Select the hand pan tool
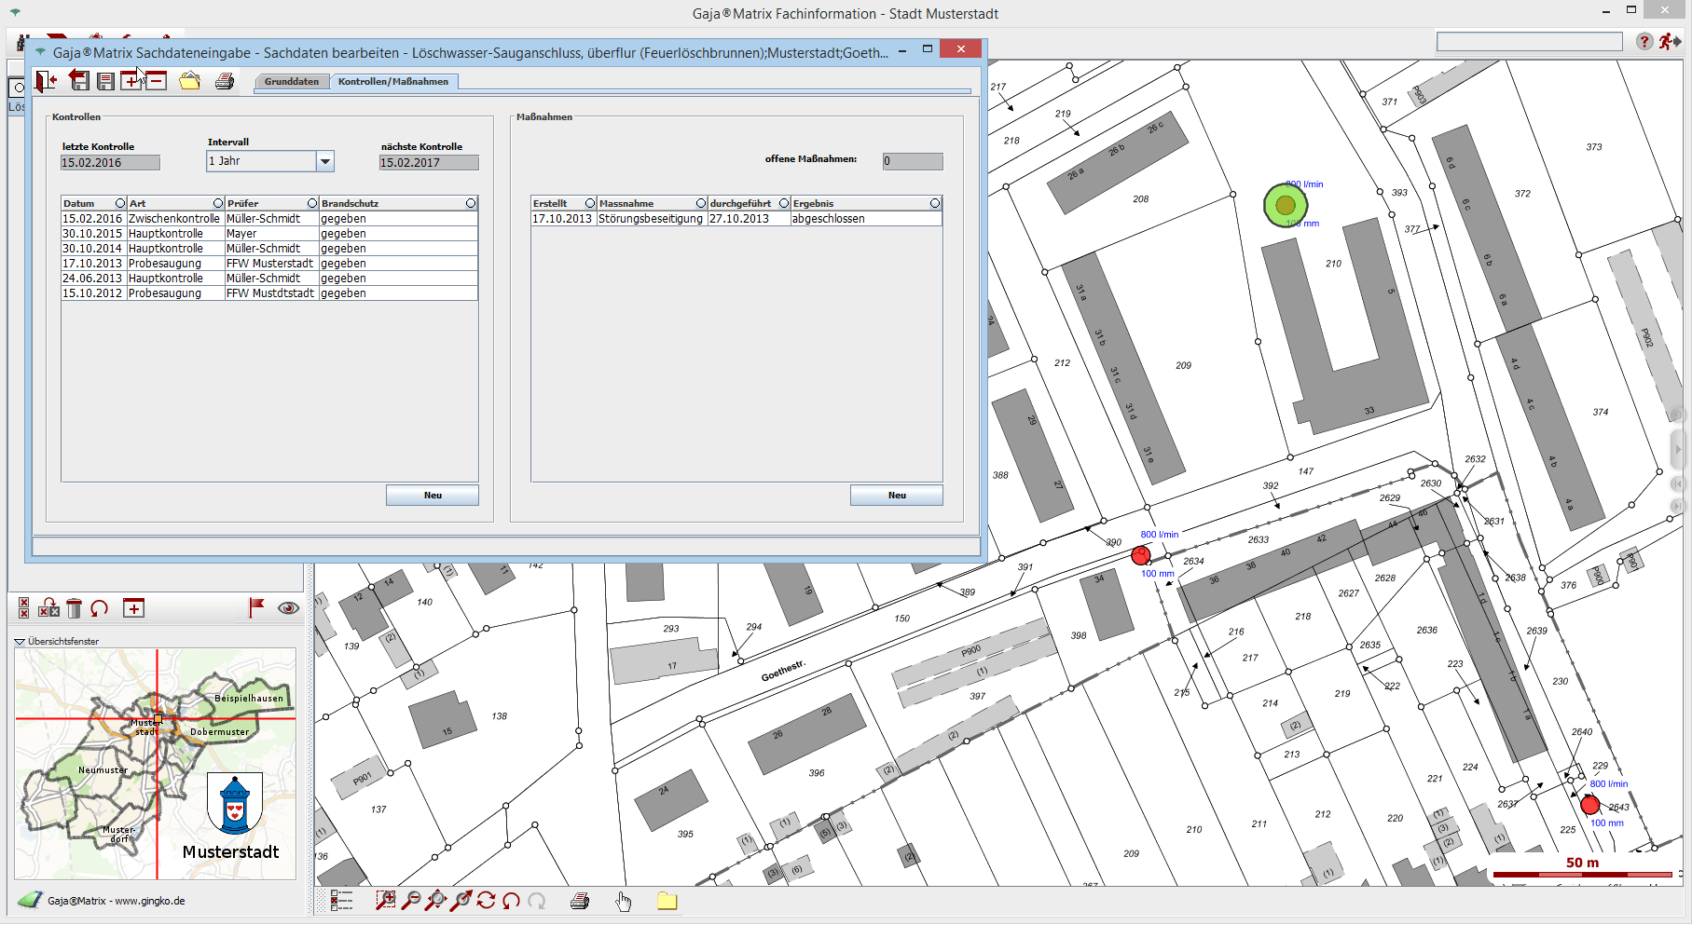This screenshot has height=925, width=1692. coord(624,901)
